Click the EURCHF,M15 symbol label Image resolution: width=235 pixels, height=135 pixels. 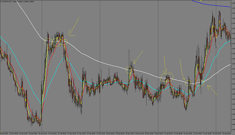(7, 1)
